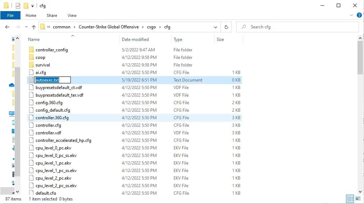Show hidden path with the double chevron
The height and width of the screenshot is (204, 364).
point(49,27)
